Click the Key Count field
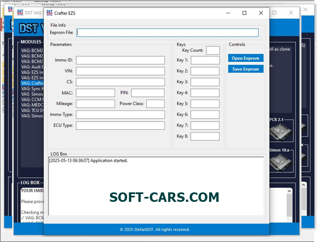 (213, 51)
